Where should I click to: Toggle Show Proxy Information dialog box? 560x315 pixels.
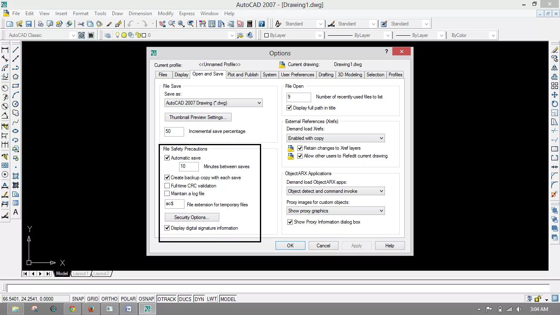pyautogui.click(x=290, y=222)
